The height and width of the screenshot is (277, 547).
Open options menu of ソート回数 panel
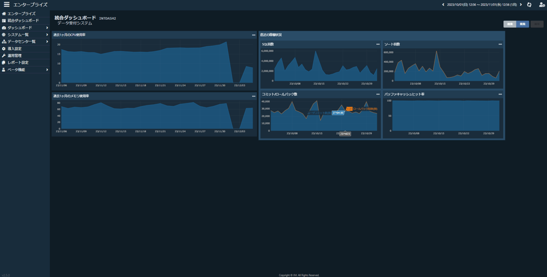(501, 44)
